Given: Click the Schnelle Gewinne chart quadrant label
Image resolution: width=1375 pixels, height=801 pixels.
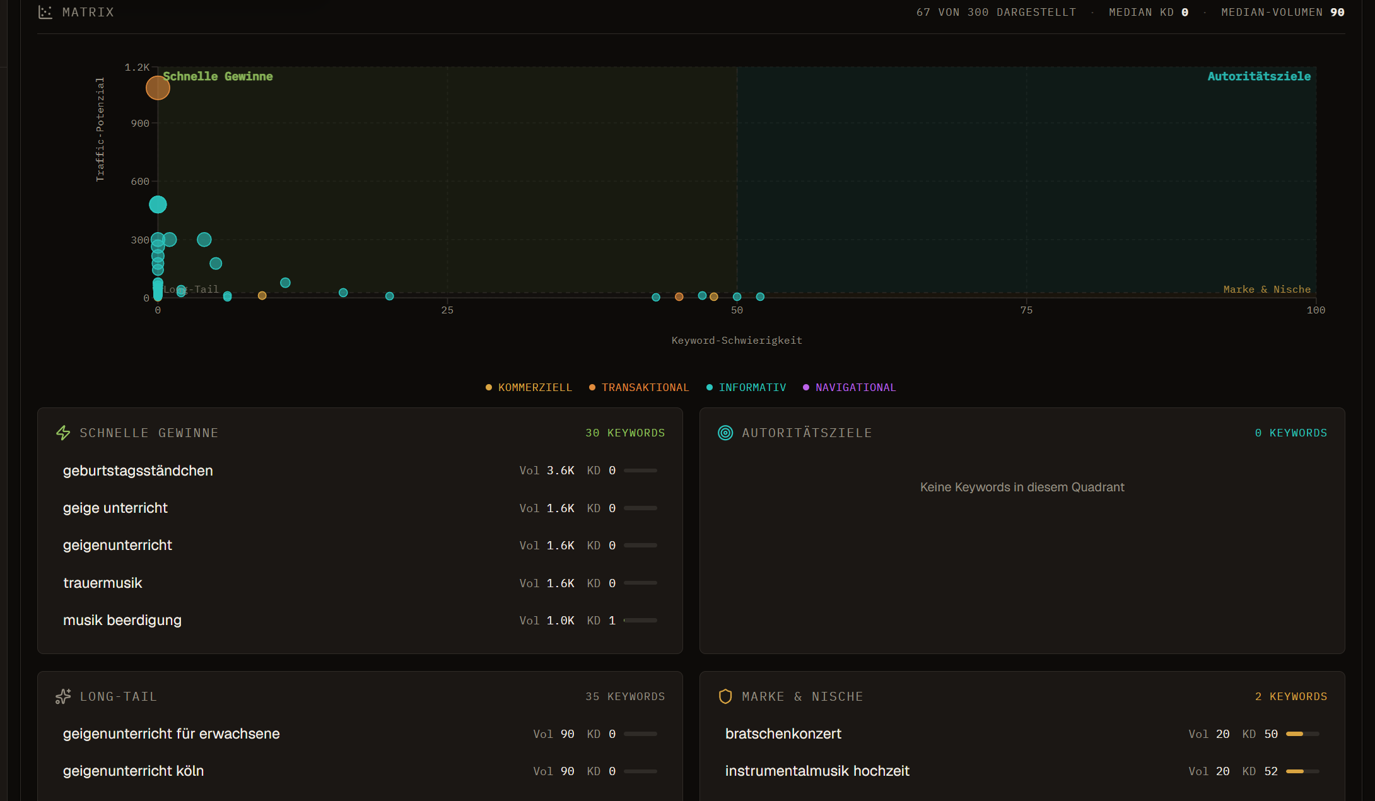Looking at the screenshot, I should 218,76.
